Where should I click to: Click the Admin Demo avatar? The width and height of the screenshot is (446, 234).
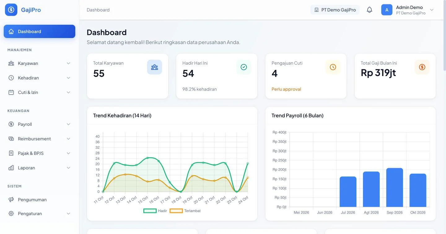387,10
